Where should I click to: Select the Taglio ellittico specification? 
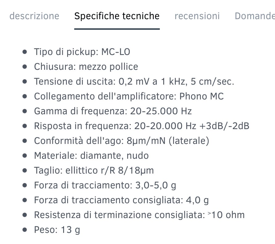click(x=94, y=170)
